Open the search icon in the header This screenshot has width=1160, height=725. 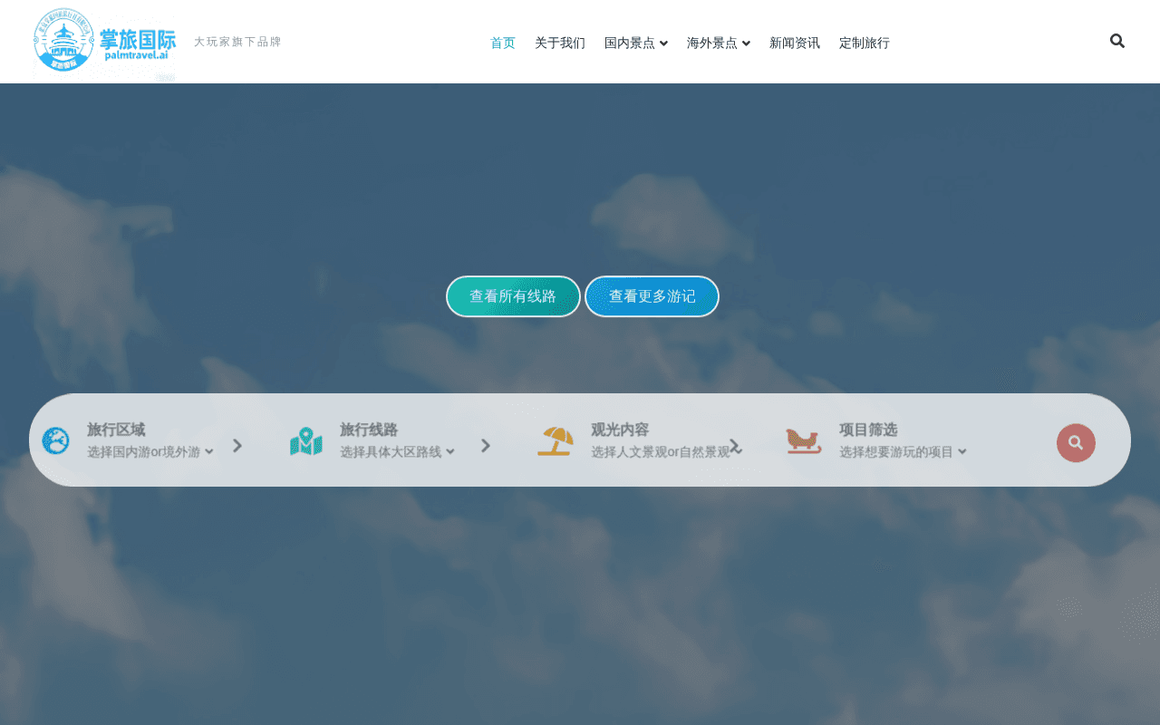(x=1117, y=41)
